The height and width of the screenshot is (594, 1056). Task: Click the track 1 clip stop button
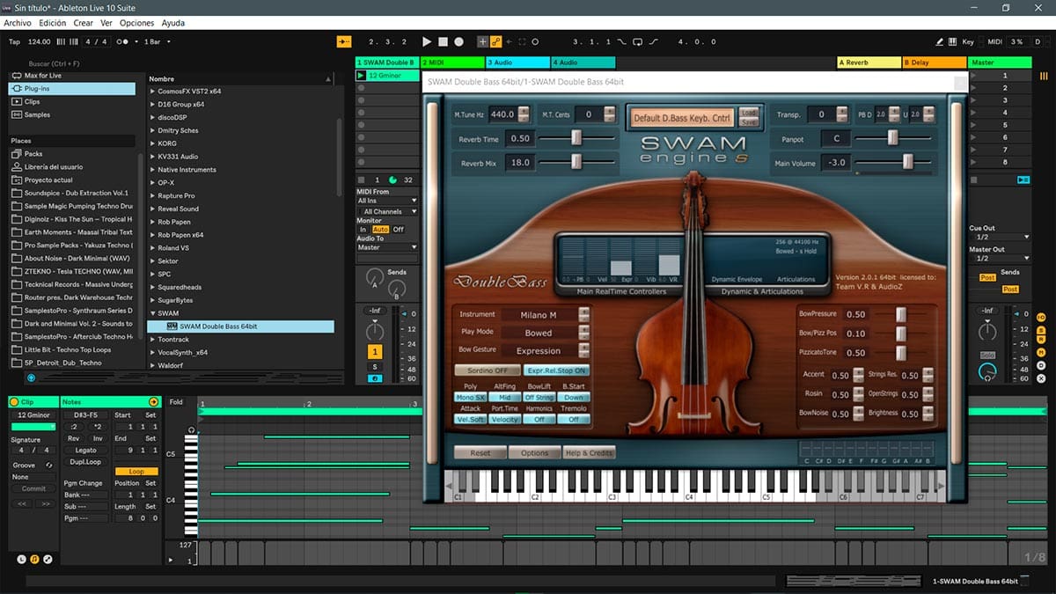coord(361,179)
